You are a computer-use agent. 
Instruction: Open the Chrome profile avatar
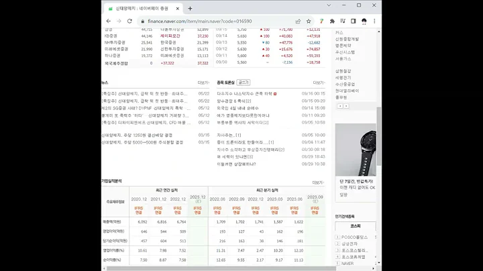(364, 21)
